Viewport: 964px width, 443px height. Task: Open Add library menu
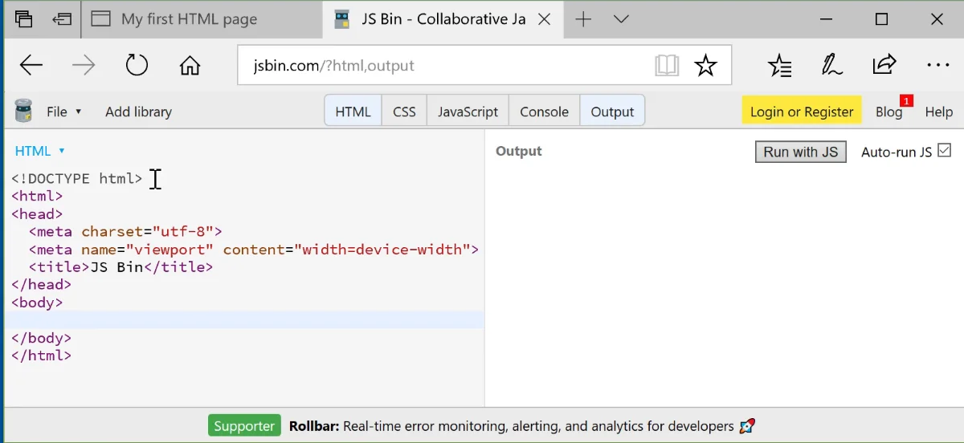pyautogui.click(x=138, y=112)
